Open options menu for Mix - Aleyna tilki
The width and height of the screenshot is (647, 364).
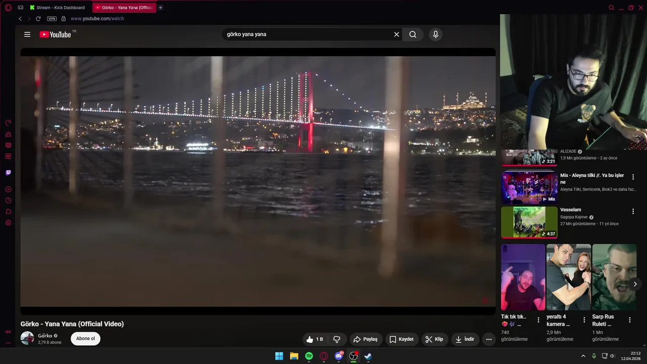(x=633, y=177)
